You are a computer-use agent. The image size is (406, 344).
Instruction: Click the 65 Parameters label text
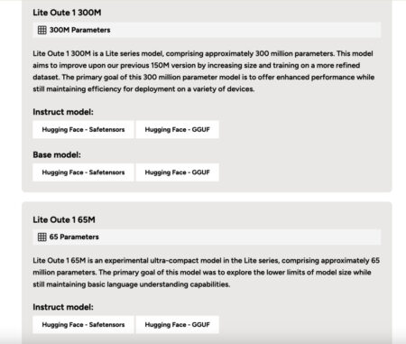(74, 237)
